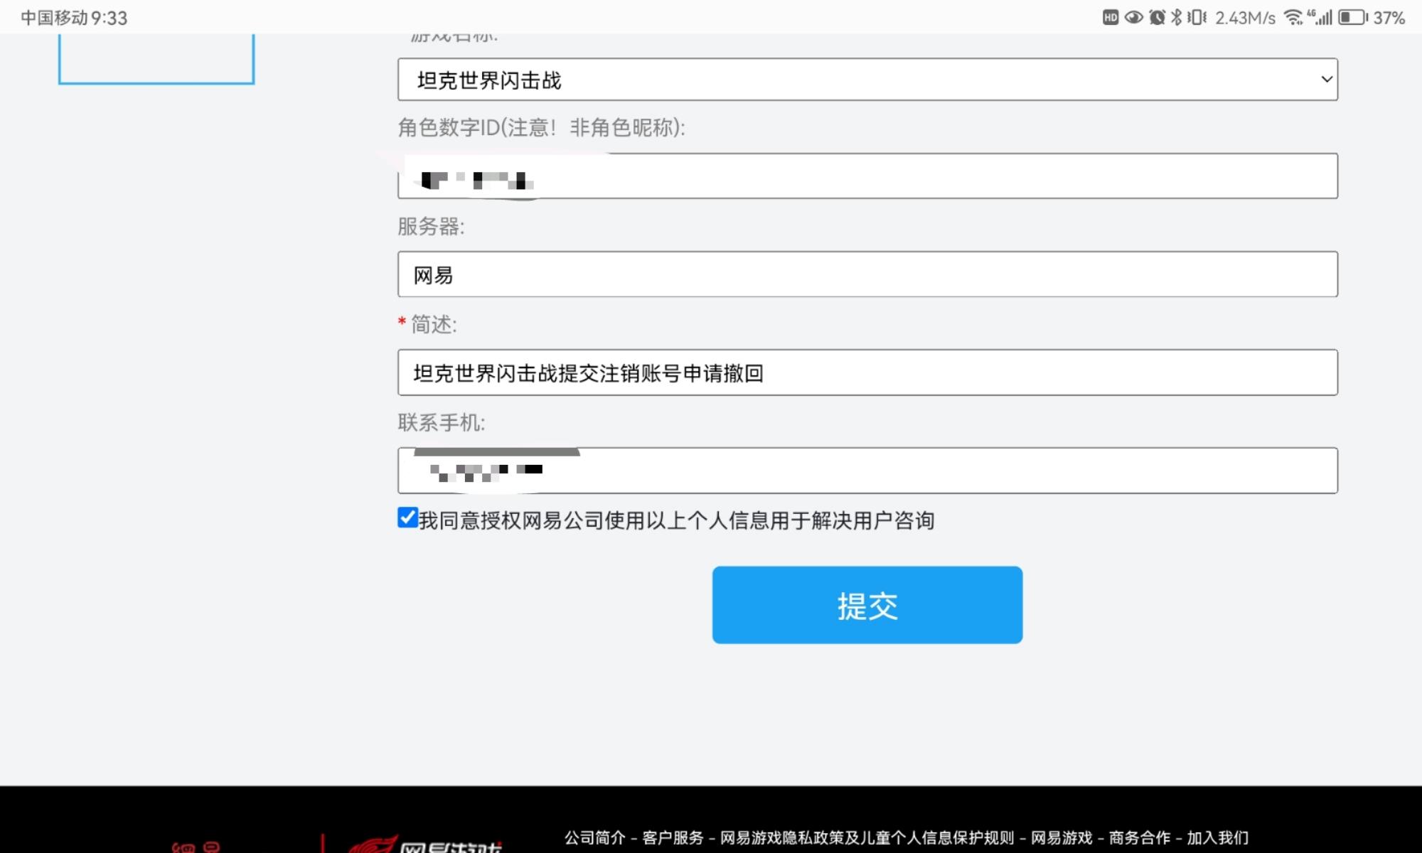Uncheck the 我同意授权 consent checkbox
The image size is (1422, 853).
pyautogui.click(x=407, y=517)
